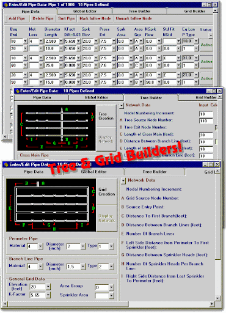Image resolution: width=226 pixels, height=313 pixels.
Task: Click second pipe Length field showing 25.0
Action: click(52, 65)
